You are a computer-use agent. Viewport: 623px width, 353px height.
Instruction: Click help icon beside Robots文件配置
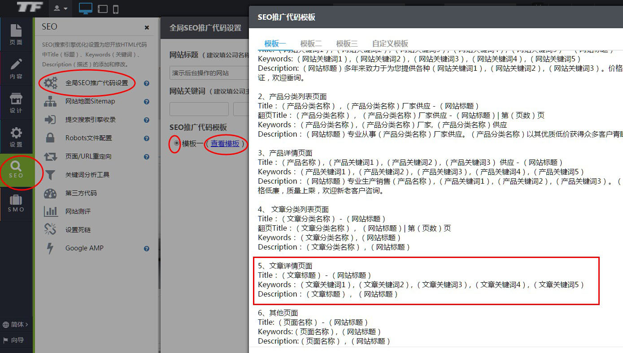[x=146, y=138]
